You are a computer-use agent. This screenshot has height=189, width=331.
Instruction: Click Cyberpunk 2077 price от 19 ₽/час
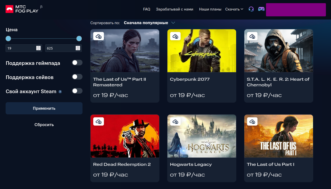point(187,95)
